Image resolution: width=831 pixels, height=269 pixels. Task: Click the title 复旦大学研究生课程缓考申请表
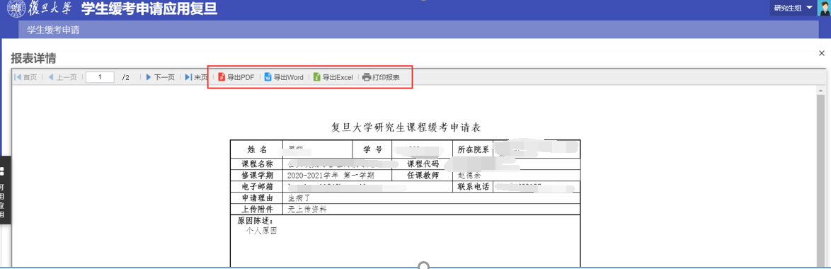(x=406, y=127)
